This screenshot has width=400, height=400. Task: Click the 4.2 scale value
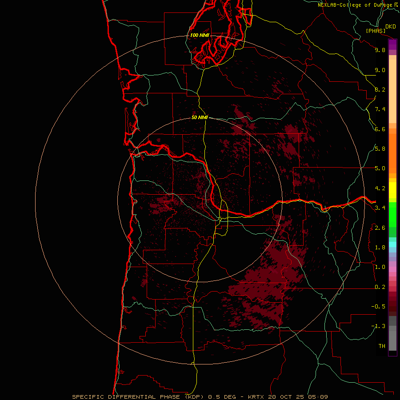(x=380, y=188)
